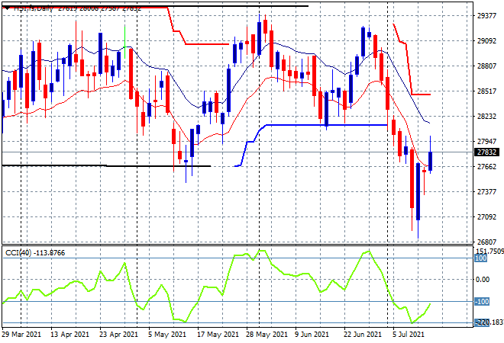Image resolution: width=504 pixels, height=343 pixels.
Task: Click the 28807 price axis label
Action: [487, 66]
